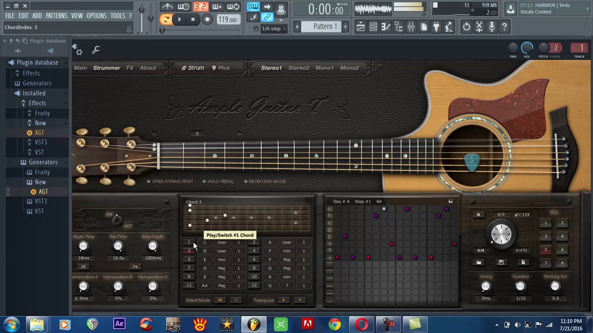Open the About tab of the guitar plugin

click(148, 68)
